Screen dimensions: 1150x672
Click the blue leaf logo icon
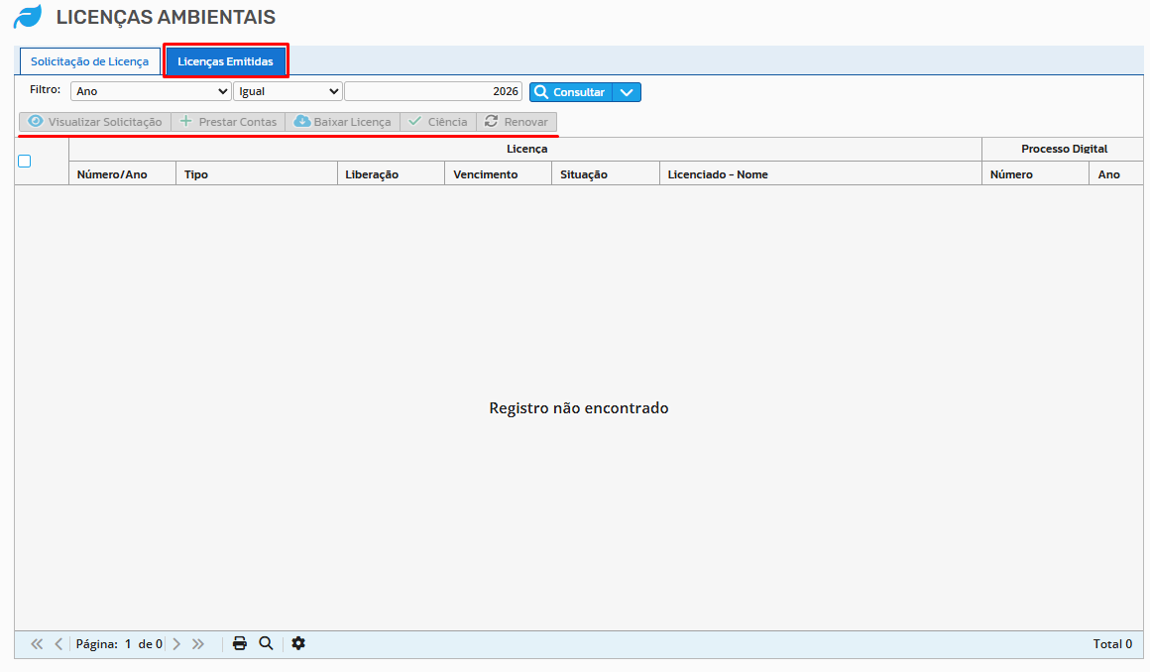pyautogui.click(x=28, y=16)
